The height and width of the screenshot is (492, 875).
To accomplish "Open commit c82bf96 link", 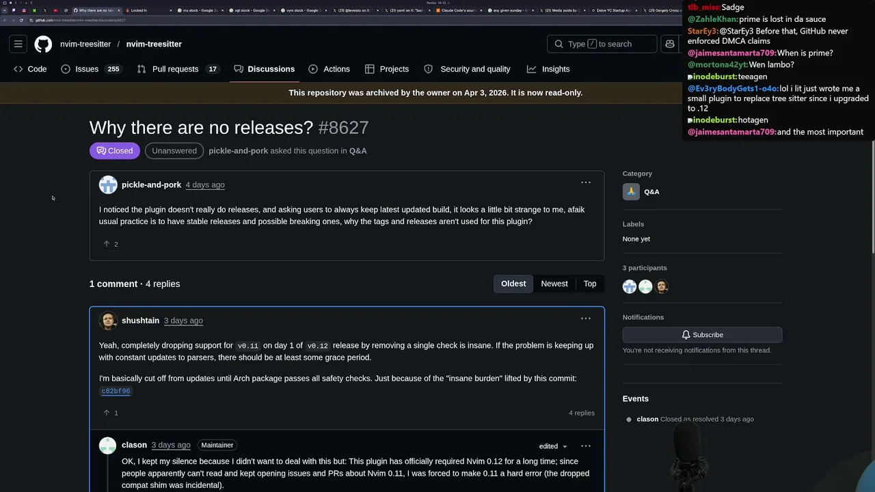I will 116,391.
